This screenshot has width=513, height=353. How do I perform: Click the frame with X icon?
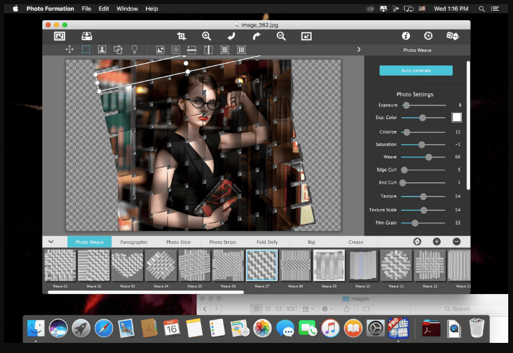pos(176,49)
